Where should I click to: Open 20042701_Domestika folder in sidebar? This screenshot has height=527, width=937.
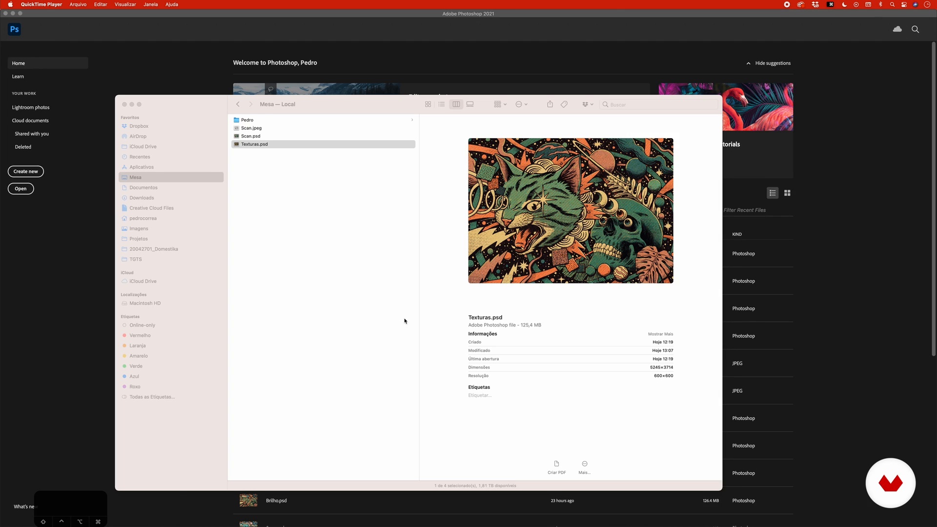(171, 249)
